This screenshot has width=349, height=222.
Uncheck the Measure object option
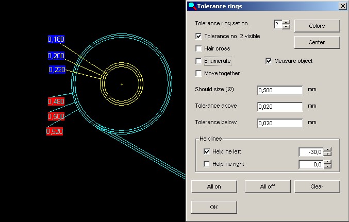click(x=269, y=61)
